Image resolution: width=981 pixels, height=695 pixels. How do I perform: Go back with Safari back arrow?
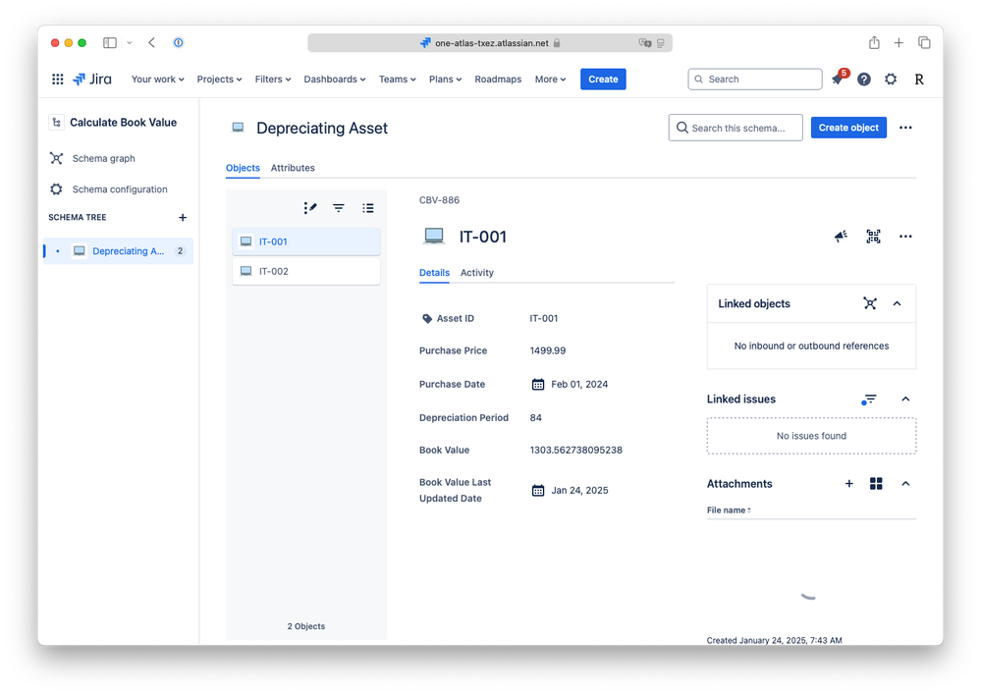point(151,42)
